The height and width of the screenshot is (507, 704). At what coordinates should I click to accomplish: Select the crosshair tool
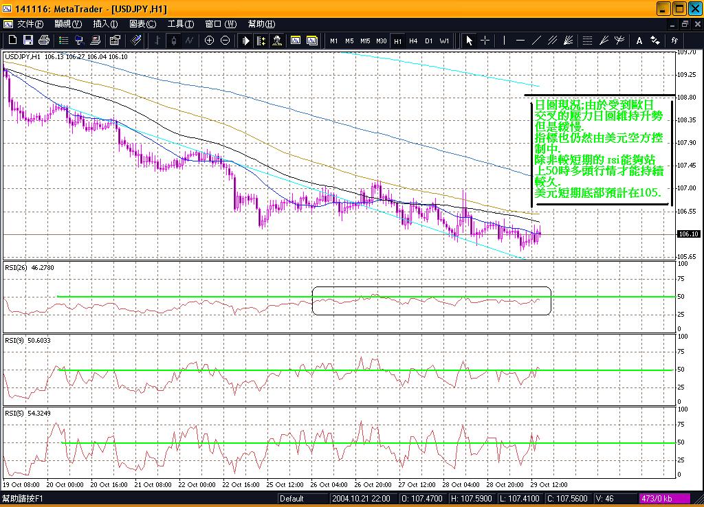(x=485, y=41)
